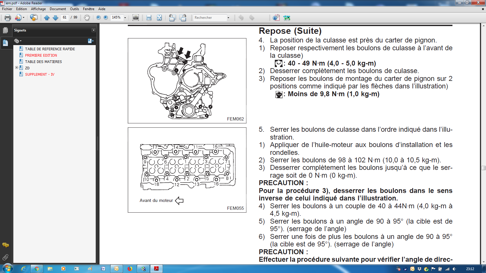Jump to the SUPPLEMENT - IV bookmark
This screenshot has width=486, height=273.
pyautogui.click(x=40, y=74)
